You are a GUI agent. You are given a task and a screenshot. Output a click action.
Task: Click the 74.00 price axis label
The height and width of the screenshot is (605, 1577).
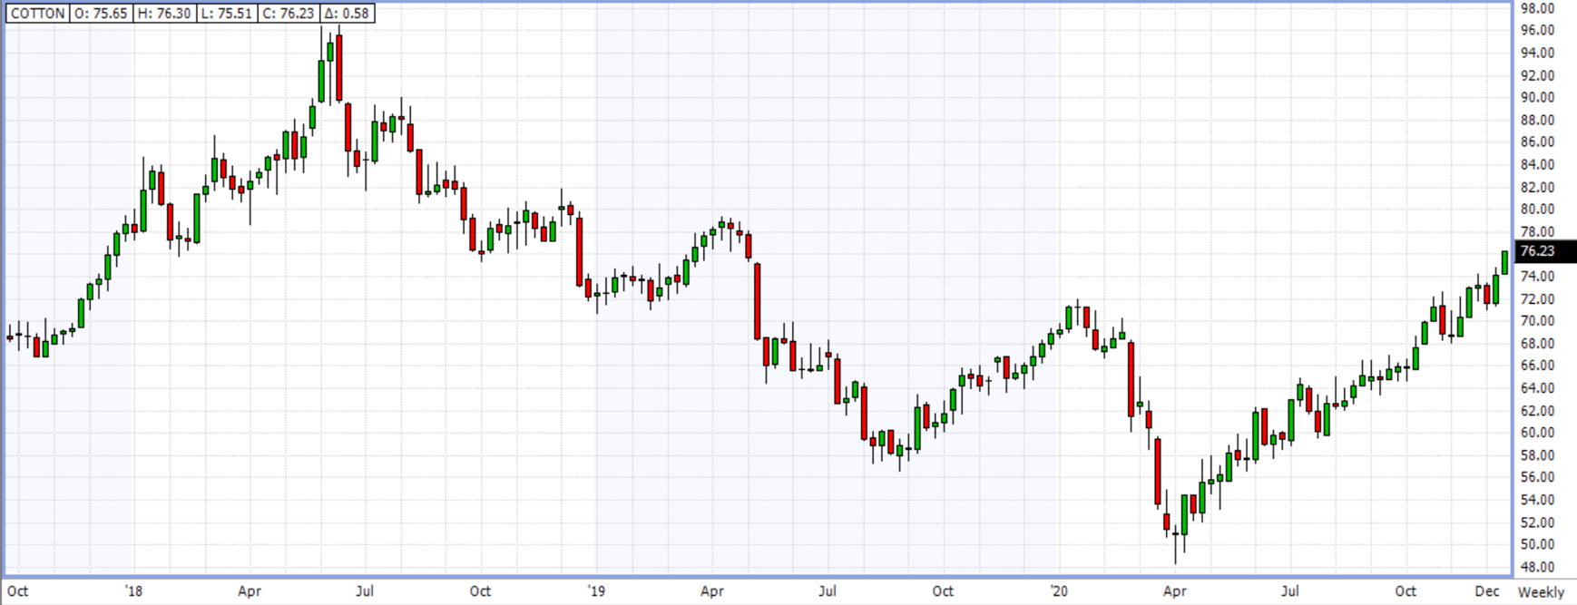click(1537, 276)
